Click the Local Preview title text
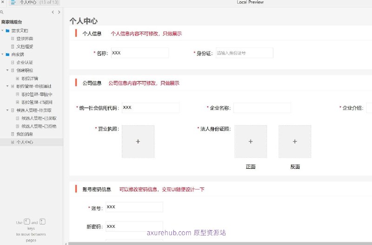This screenshot has height=245, width=372. [250, 2]
